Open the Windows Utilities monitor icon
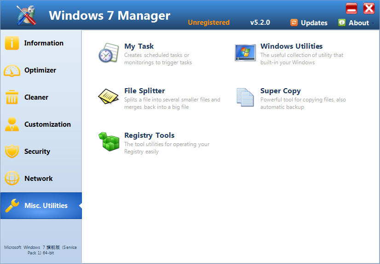 click(245, 53)
